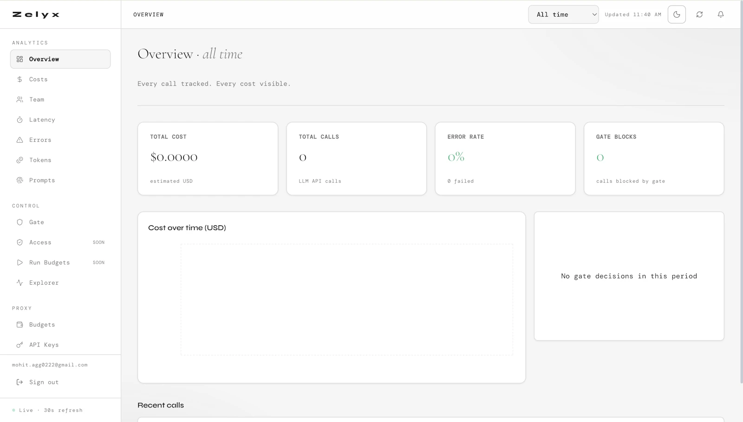Click the Run Budgets play icon
This screenshot has height=422, width=743.
point(20,262)
